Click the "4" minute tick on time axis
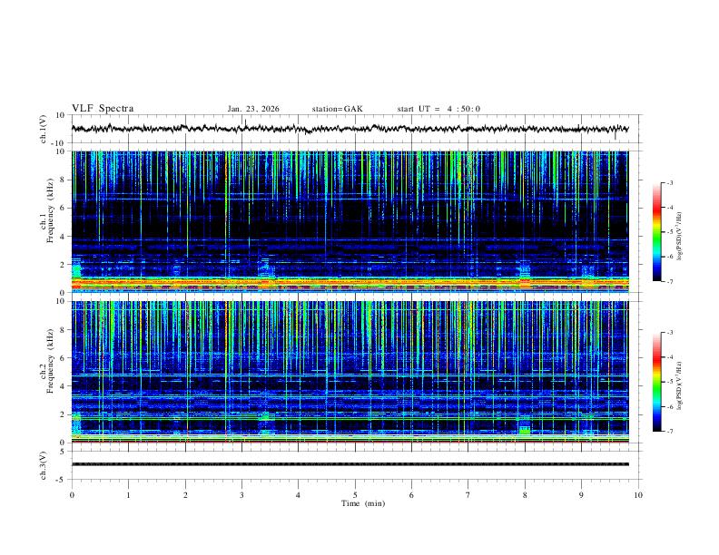Screen dimensions: 719x555 [298, 495]
